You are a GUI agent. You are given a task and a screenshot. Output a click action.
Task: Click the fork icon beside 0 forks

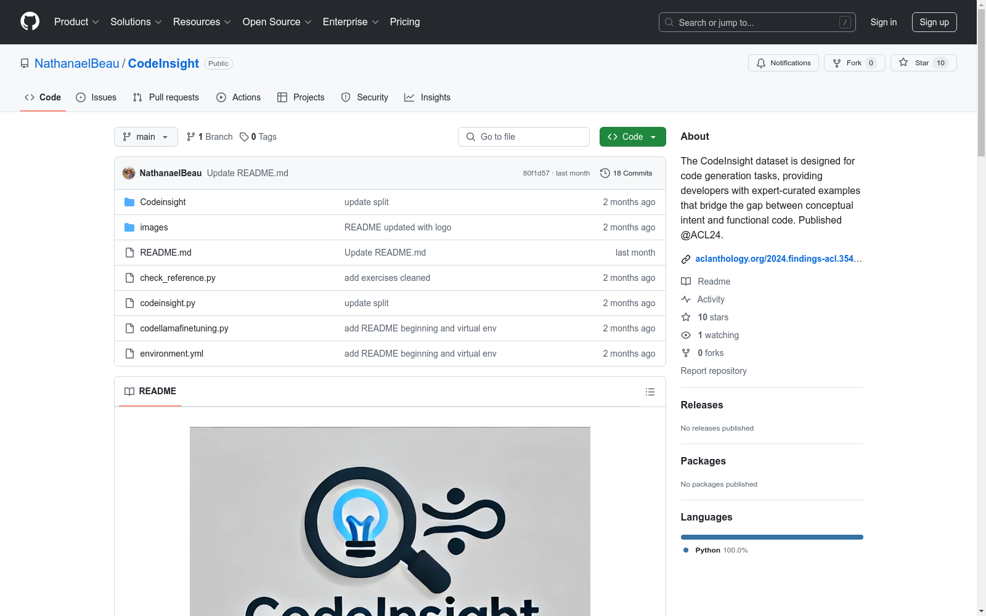686,353
